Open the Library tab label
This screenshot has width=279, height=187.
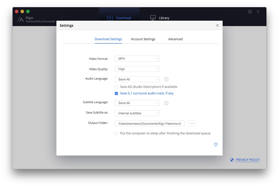(164, 18)
